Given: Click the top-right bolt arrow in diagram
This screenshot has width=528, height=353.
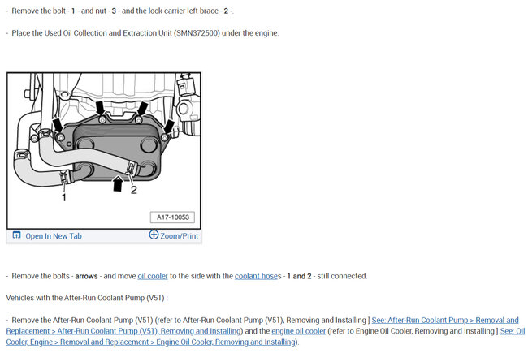Looking at the screenshot, I should (x=142, y=109).
